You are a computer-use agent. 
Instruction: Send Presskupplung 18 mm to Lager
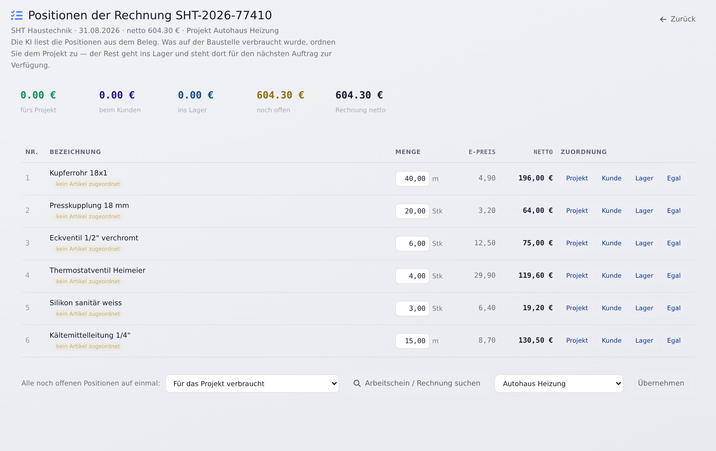coord(644,211)
